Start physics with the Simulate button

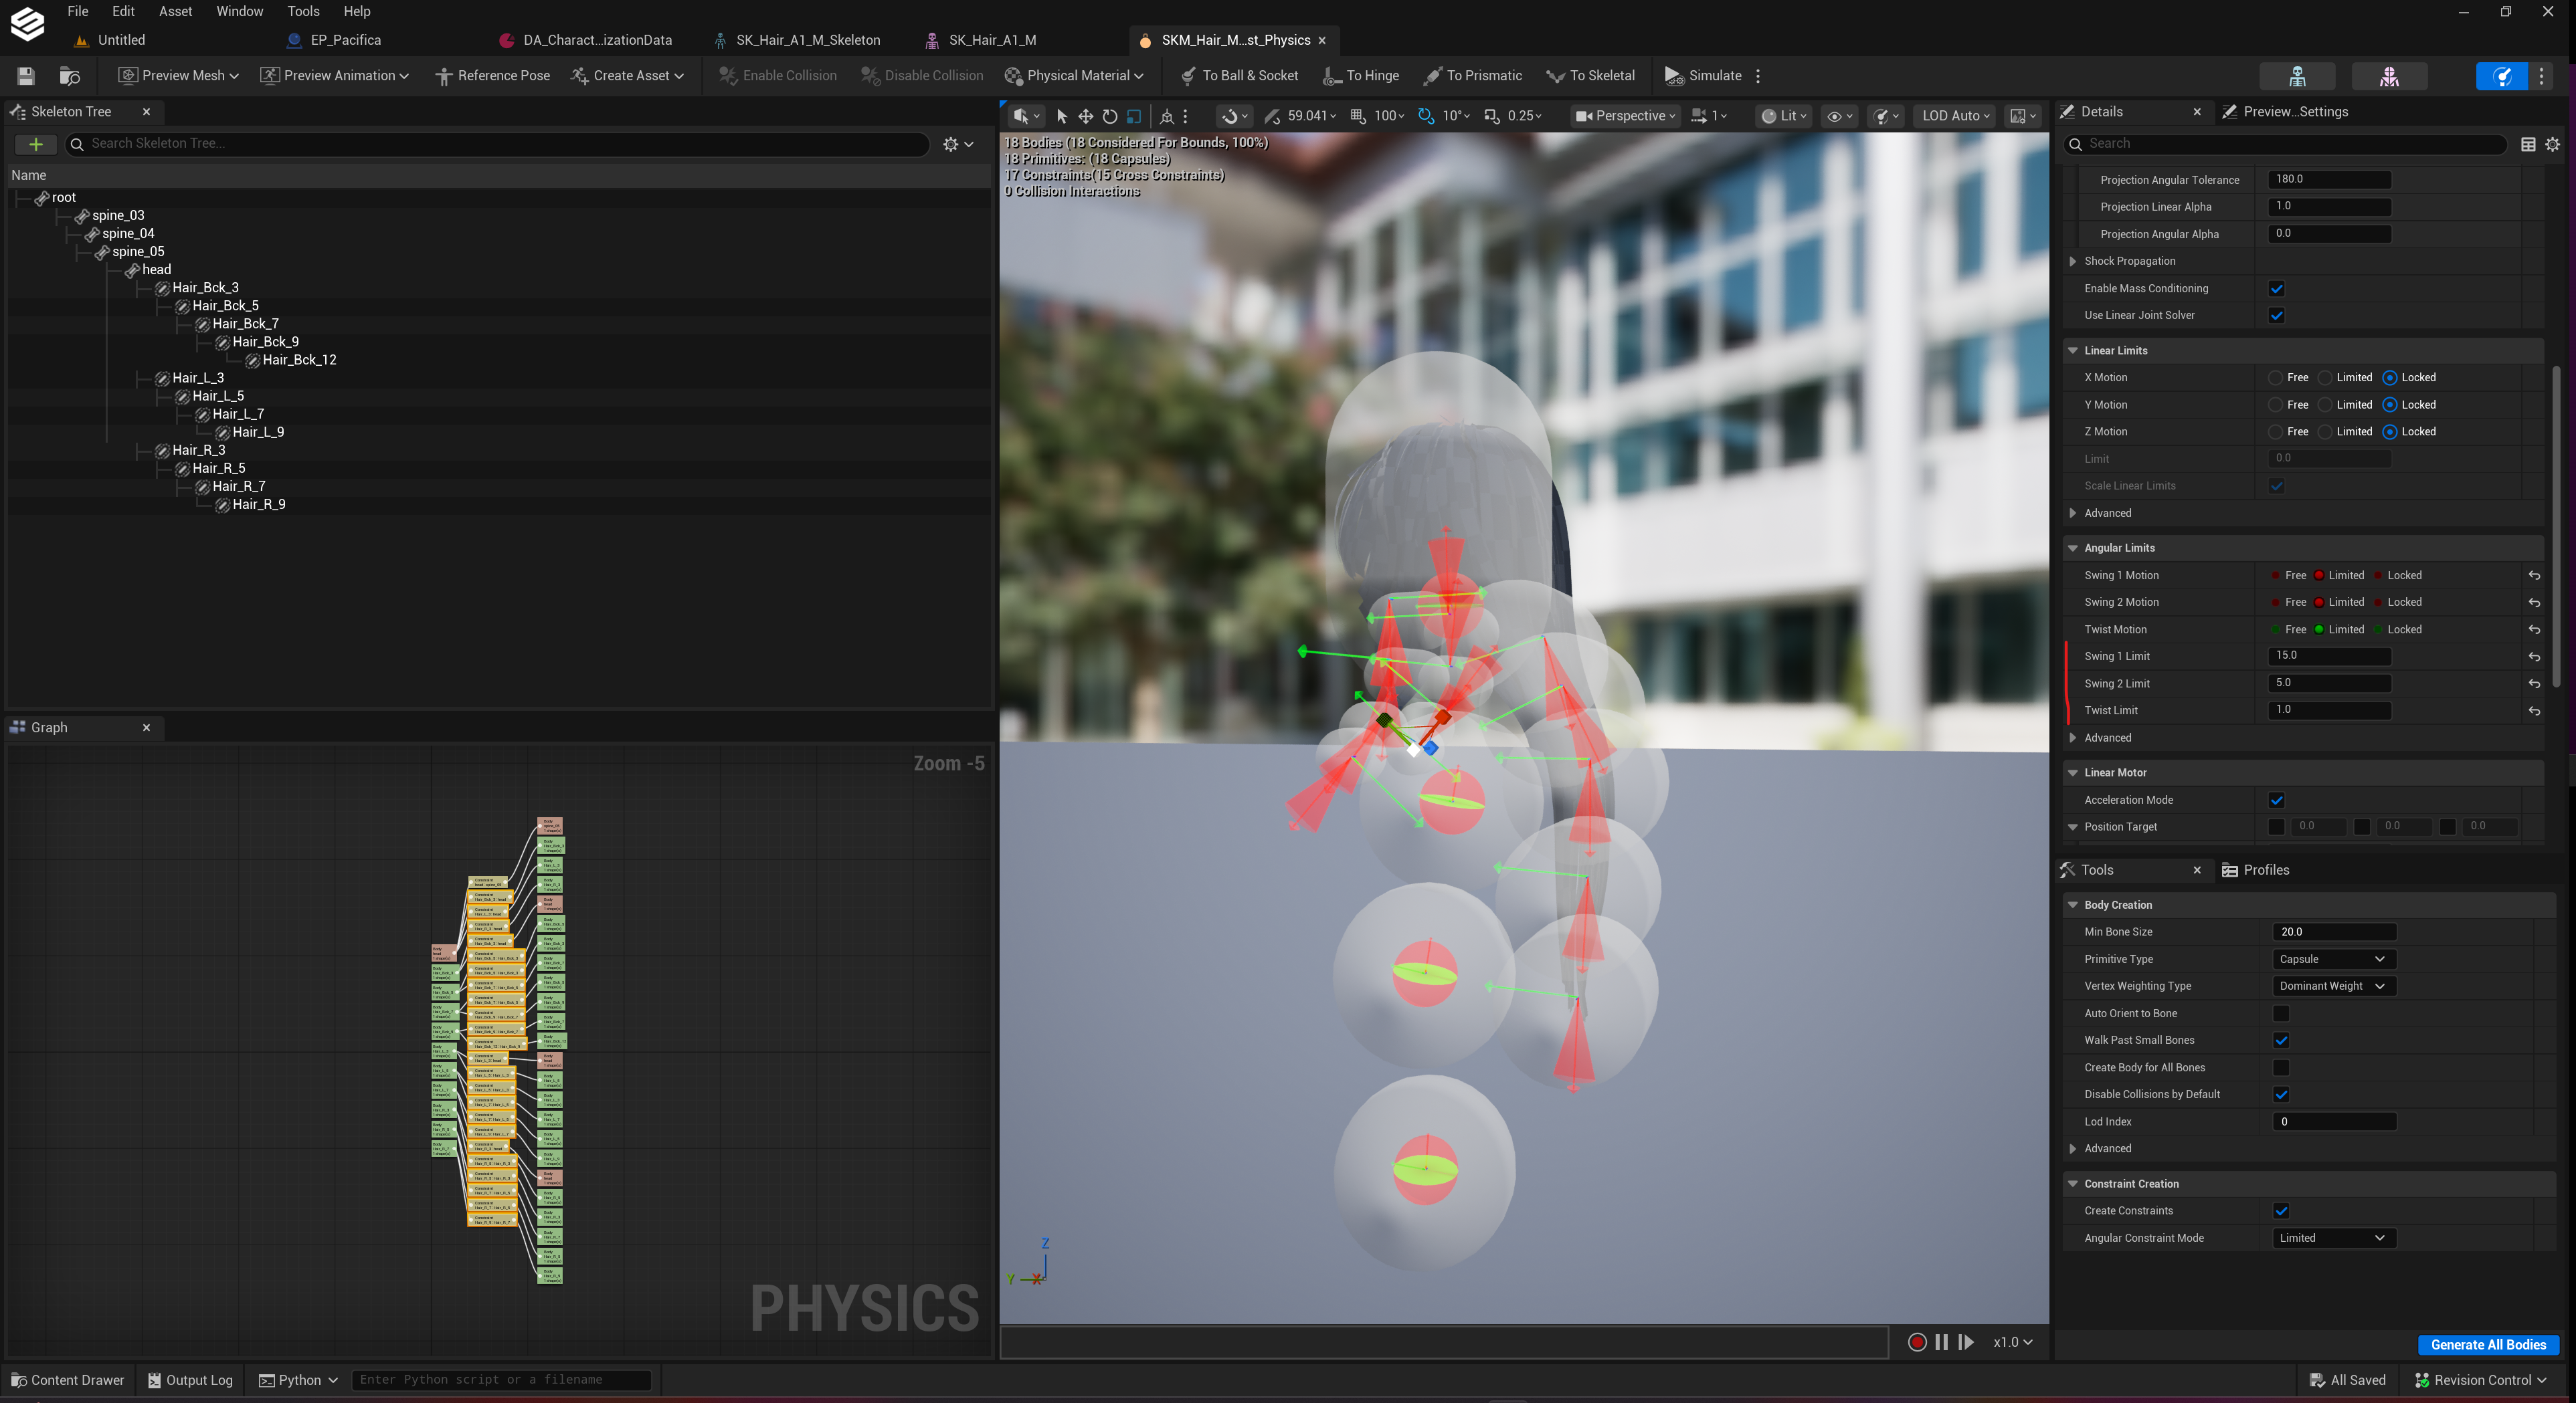pos(1702,76)
